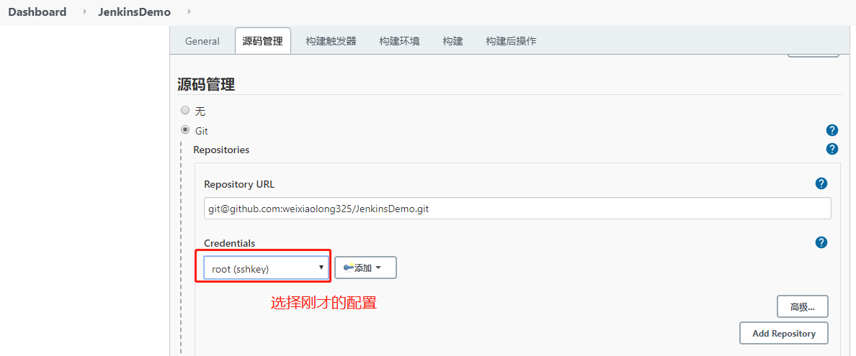Open help for Credentials field
The image size is (856, 356).
click(821, 242)
